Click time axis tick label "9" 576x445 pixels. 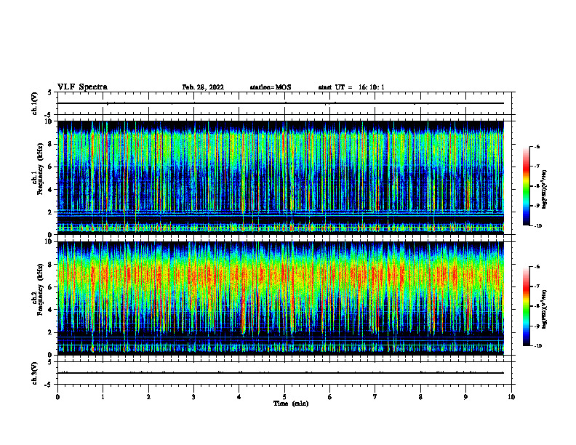[465, 397]
